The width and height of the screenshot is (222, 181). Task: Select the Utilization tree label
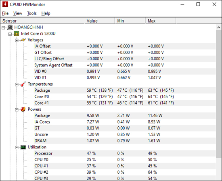click(x=37, y=147)
